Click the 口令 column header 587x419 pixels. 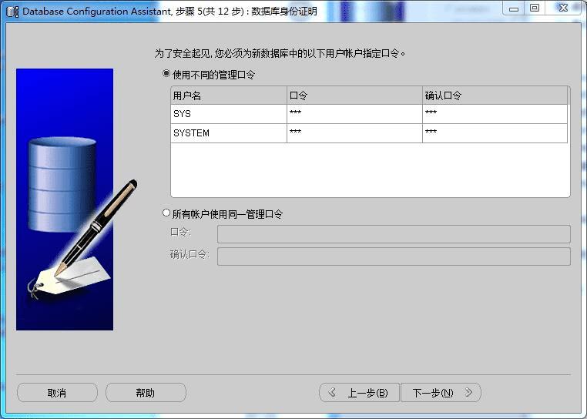(354, 96)
